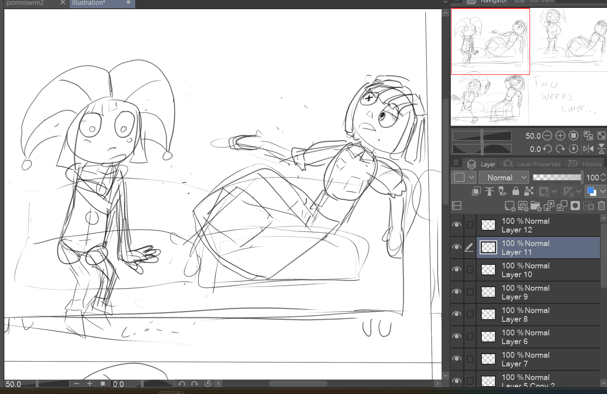
Task: Select Layer 10 in the layer list
Action: pos(538,270)
